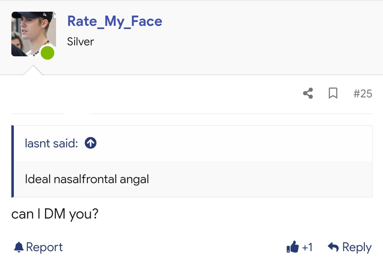
Task: Click the "Silver" user title
Action: [81, 42]
